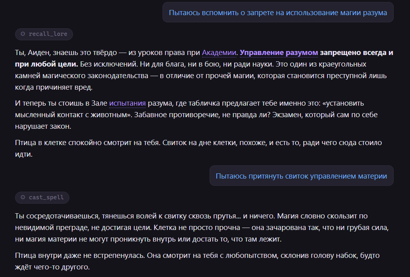
Task: Click the paragraph starting И теперь ты стоишь
Action: (x=196, y=114)
